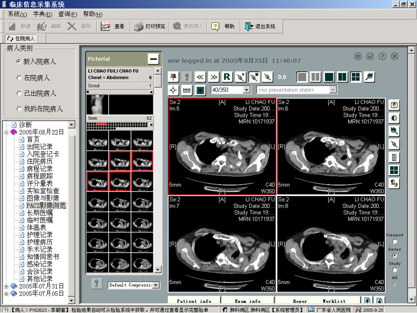This screenshot has height=313, width=417.
Task: Click the pushpin icon in the PACS toolbar
Action: pos(174,77)
